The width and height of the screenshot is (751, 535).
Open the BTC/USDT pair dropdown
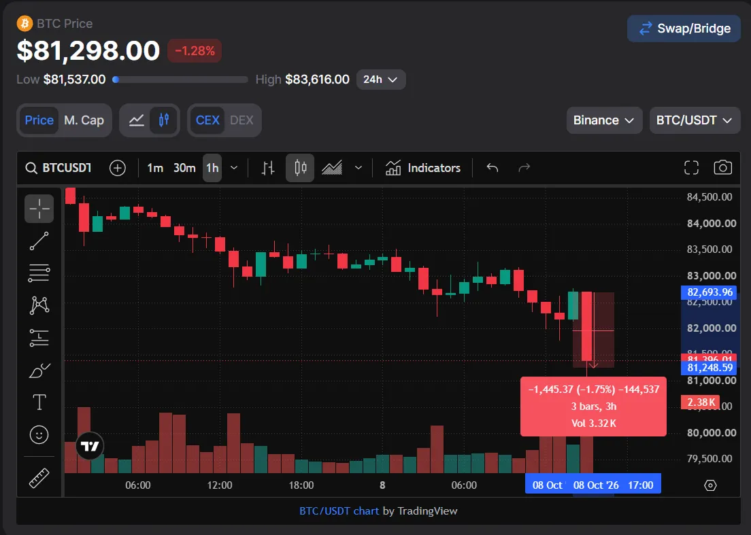695,120
